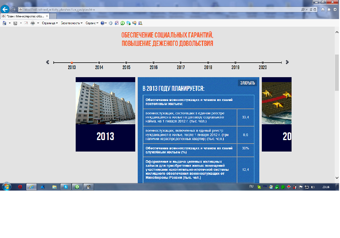Viewport: 340px width, 238px height.
Task: Expand the Сервис dropdown menu
Action: pyautogui.click(x=91, y=23)
